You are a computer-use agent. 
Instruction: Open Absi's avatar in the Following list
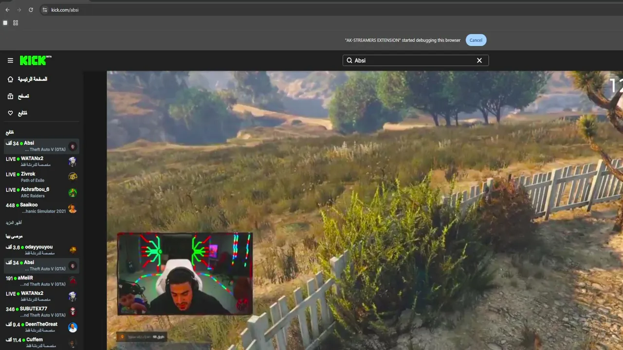point(73,146)
